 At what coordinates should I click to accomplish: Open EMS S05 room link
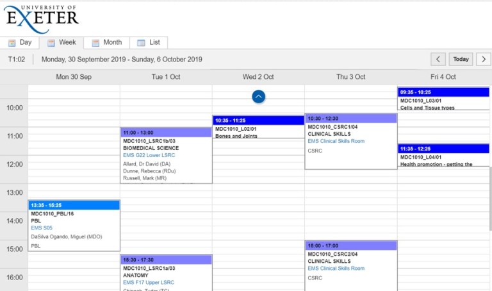tap(42, 228)
